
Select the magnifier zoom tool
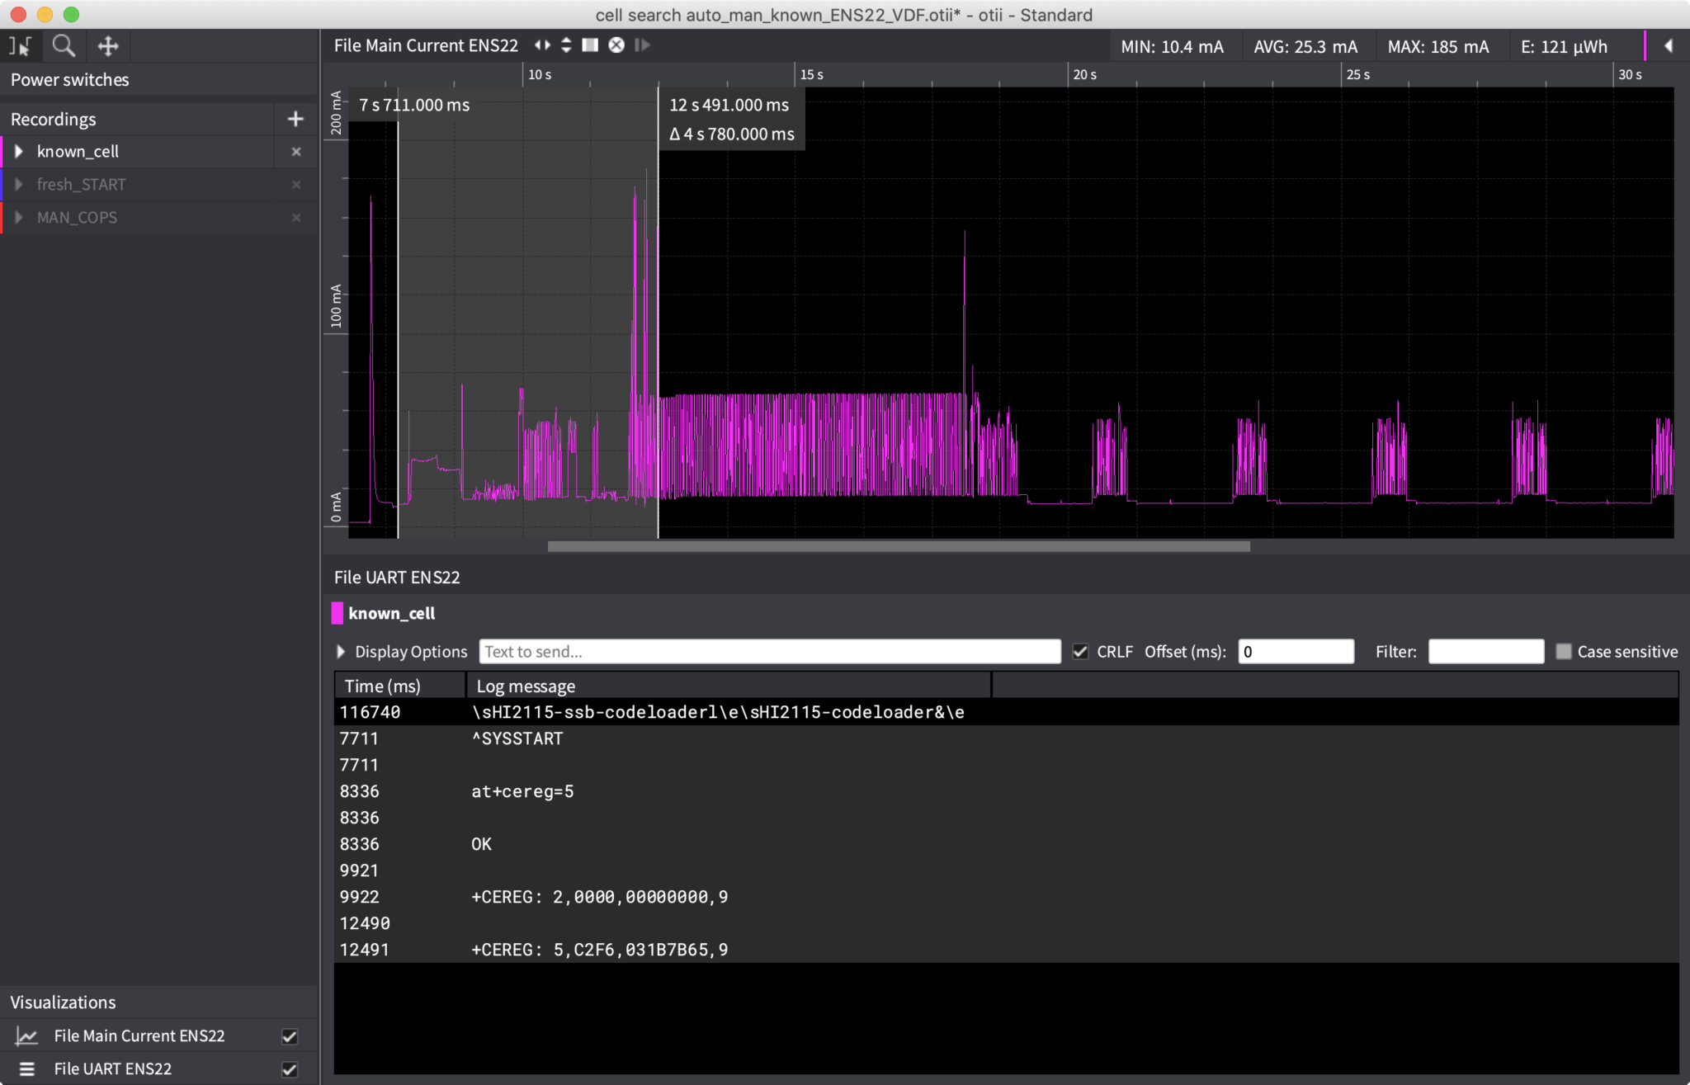pos(64,46)
